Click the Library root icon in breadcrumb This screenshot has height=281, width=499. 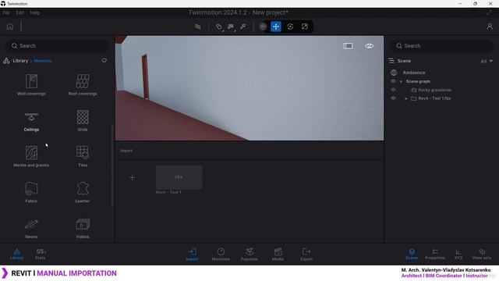pyautogui.click(x=6, y=61)
